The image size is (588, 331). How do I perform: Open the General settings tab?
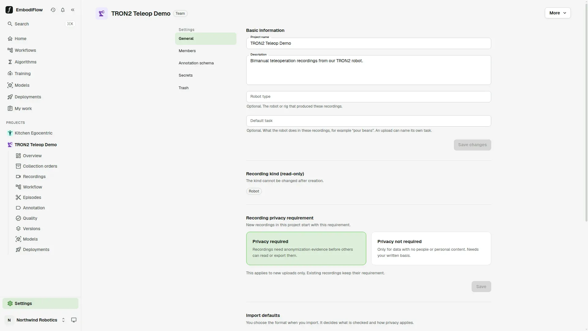(x=205, y=39)
